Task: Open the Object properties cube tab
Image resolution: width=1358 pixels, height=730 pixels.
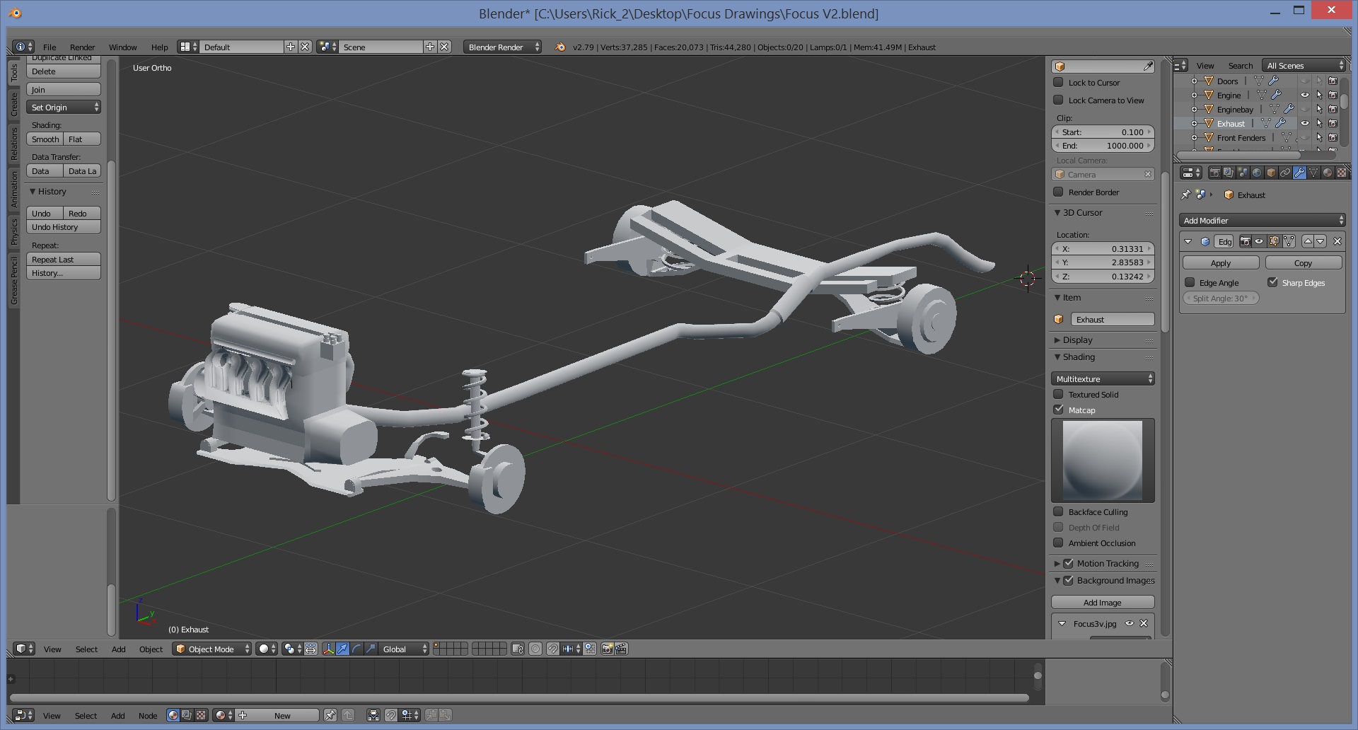Action: click(x=1271, y=173)
